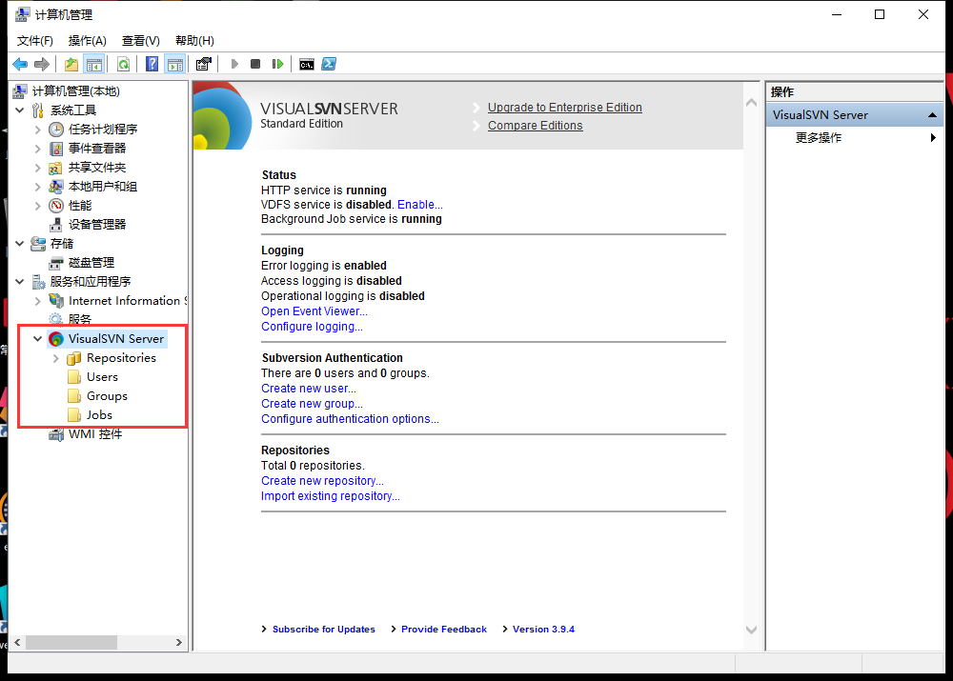Collapse the 存储 tree node

point(19,244)
